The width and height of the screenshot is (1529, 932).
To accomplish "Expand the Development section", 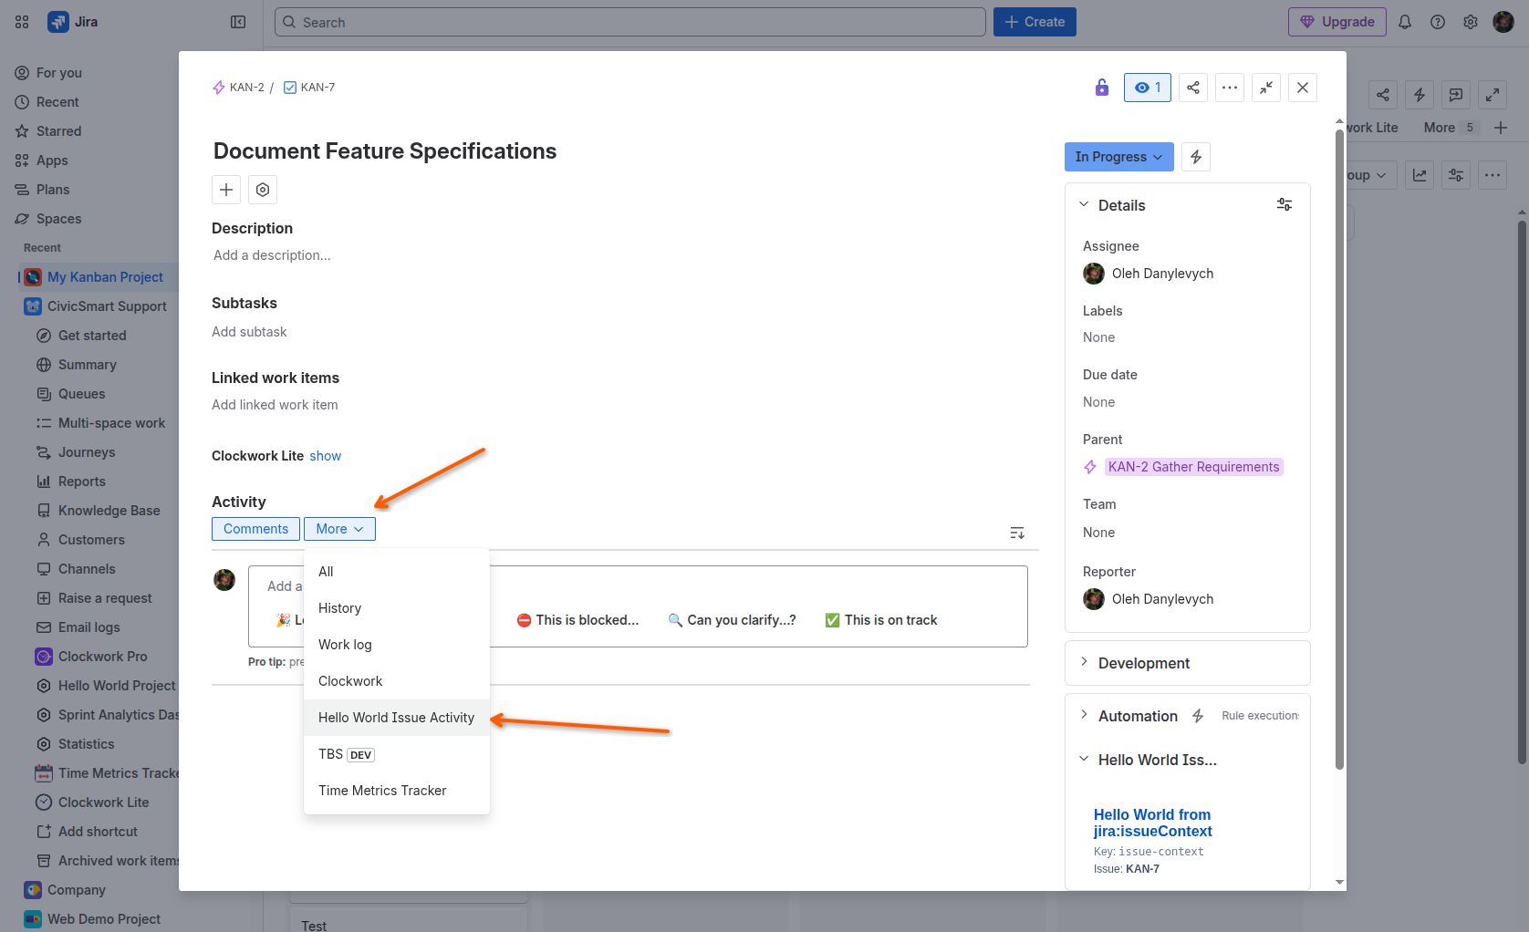I will (x=1084, y=663).
